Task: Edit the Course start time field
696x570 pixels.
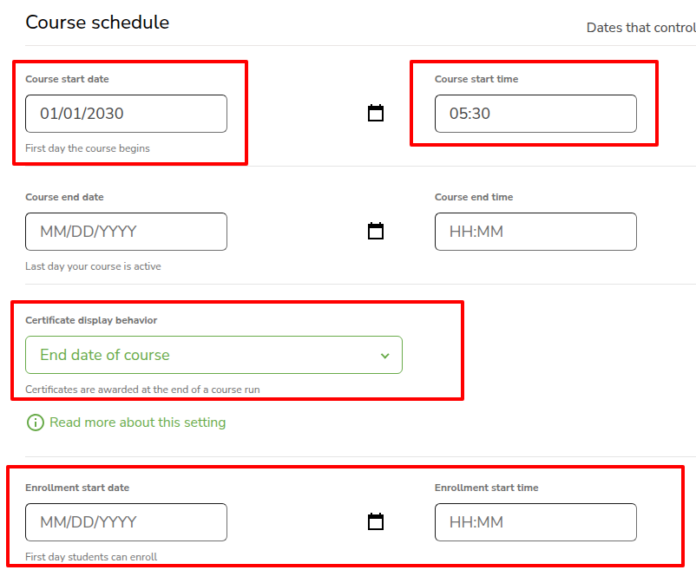Action: point(535,114)
